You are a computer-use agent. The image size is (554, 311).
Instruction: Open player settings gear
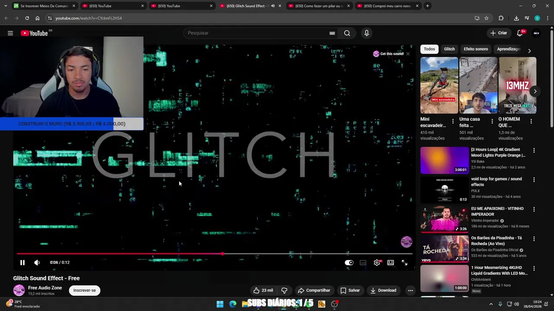tap(377, 263)
